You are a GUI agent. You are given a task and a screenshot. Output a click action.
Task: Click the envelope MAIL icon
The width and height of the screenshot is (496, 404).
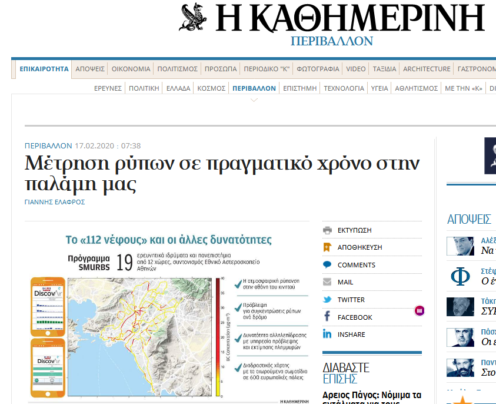[x=327, y=282]
